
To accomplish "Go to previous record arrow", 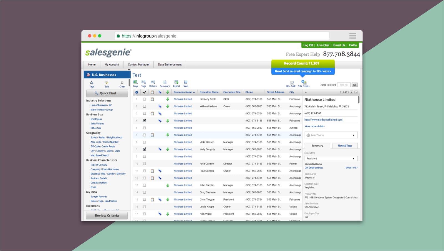I will [x=352, y=92].
